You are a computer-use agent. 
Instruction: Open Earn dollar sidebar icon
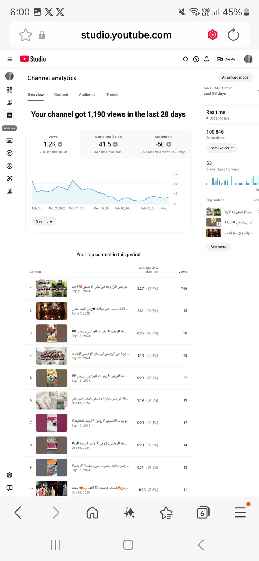(x=9, y=166)
